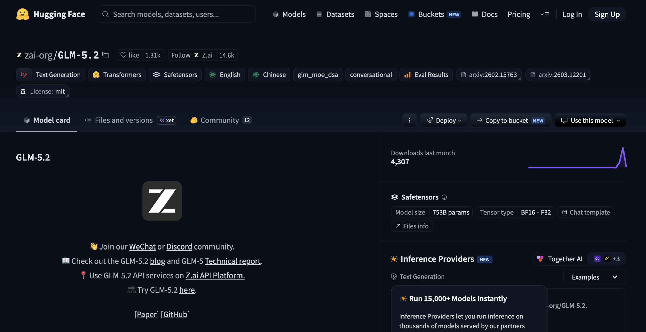646x332 pixels.
Task: Open the Examples dropdown
Action: (595, 277)
